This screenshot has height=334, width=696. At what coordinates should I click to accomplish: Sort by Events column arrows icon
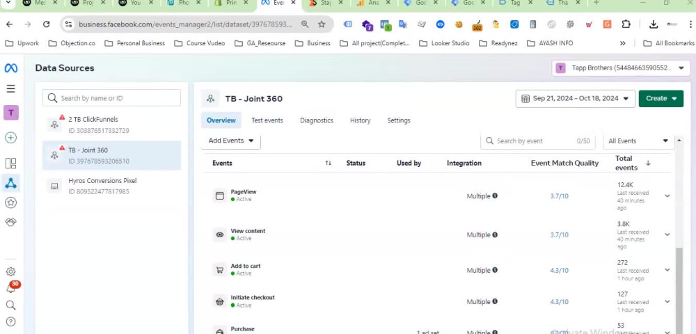click(328, 164)
